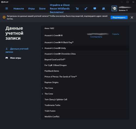
Task: Select Tom Clancy's Splinter Cell row
Action: click(x=85, y=99)
